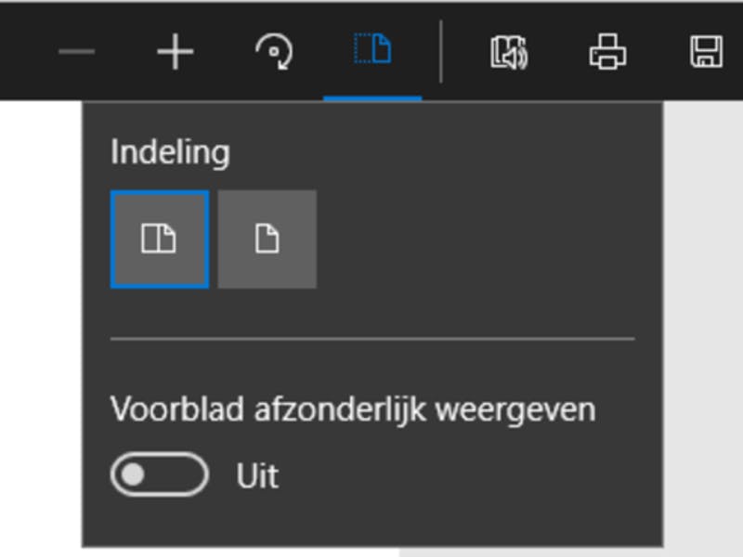Click the blue underline beneath the page layout icon
Image resolution: width=743 pixels, height=557 pixels.
[372, 97]
